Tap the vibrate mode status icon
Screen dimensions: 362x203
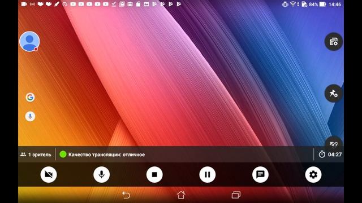285,4
